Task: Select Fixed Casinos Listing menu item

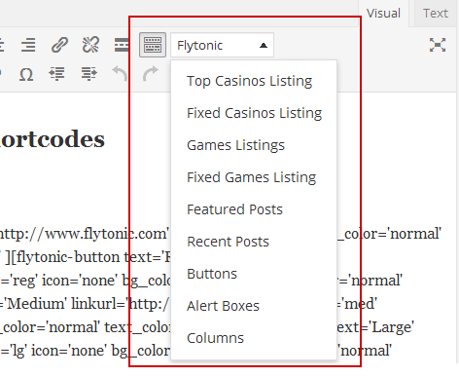Action: [x=254, y=113]
